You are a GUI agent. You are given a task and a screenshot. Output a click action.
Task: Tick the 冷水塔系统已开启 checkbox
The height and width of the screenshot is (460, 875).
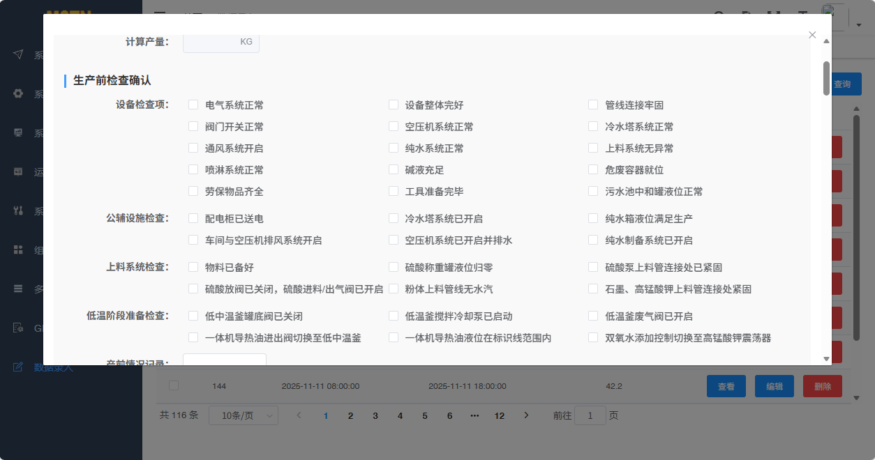394,219
